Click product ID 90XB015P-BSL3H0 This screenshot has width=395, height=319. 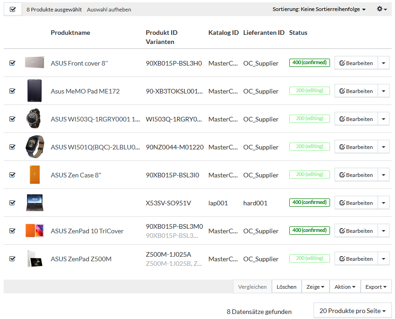[x=174, y=63]
